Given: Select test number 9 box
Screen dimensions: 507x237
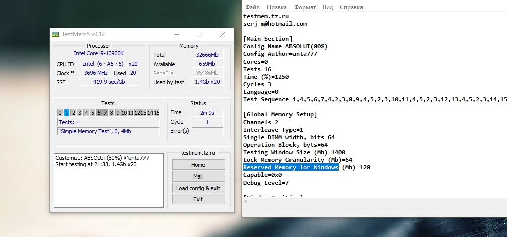Looking at the screenshot, I should coord(118,112).
